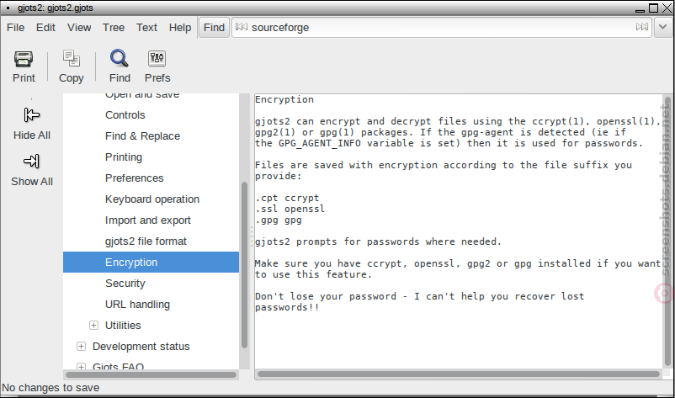Screen dimensions: 675x398
Task: Click the Print printer icon
Action: click(24, 59)
